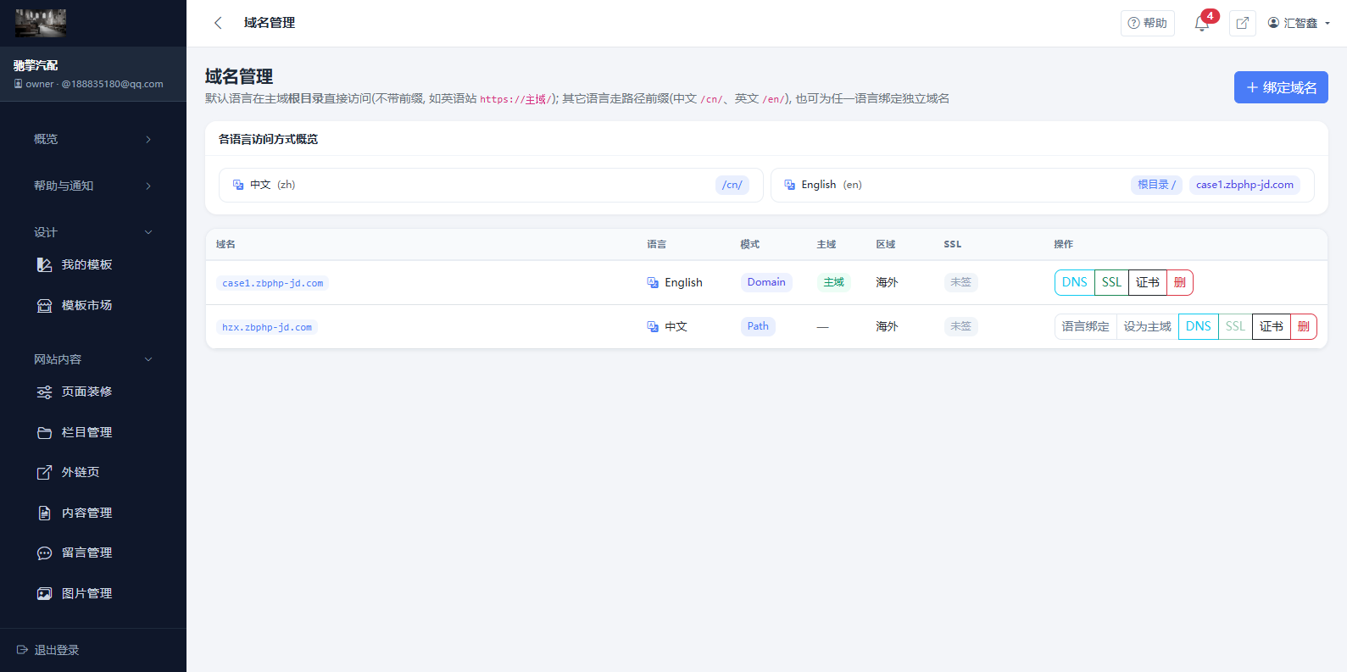Click 证书 for hzx.zbphp-jd.com
The width and height of the screenshot is (1347, 672).
1272,327
